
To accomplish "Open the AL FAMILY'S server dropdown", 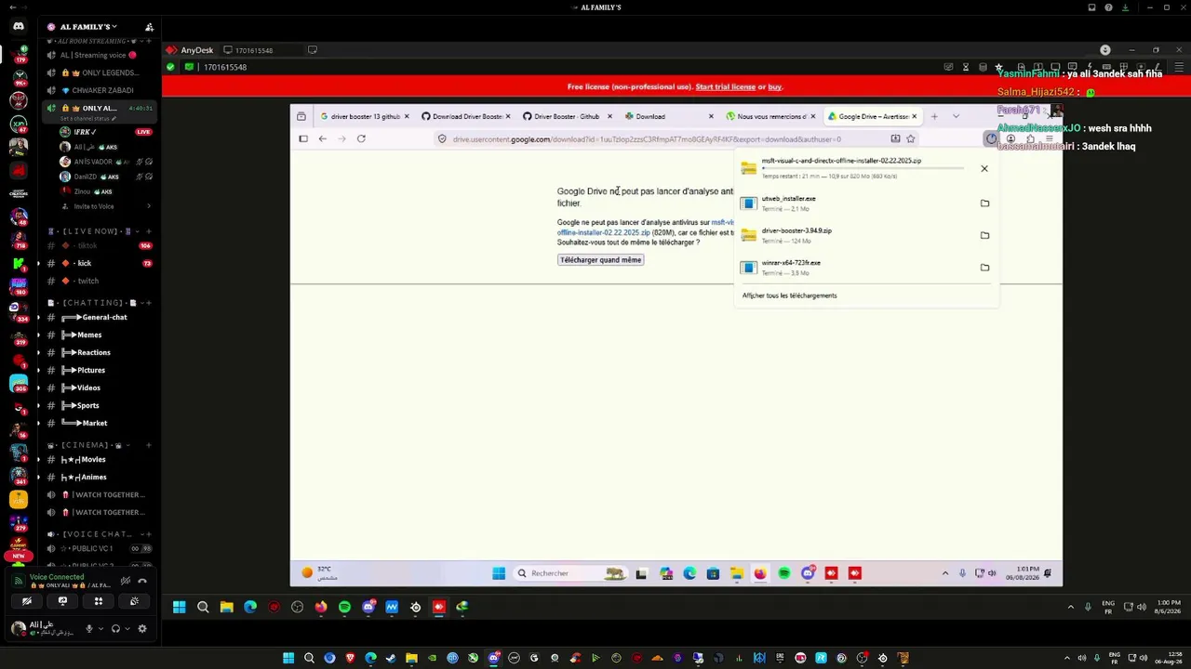I will (x=88, y=27).
